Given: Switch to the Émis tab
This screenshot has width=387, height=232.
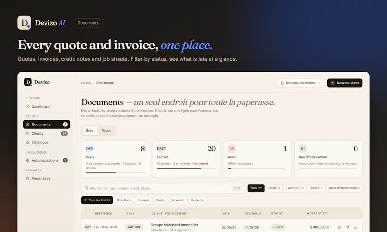Looking at the screenshot, I should tap(89, 130).
